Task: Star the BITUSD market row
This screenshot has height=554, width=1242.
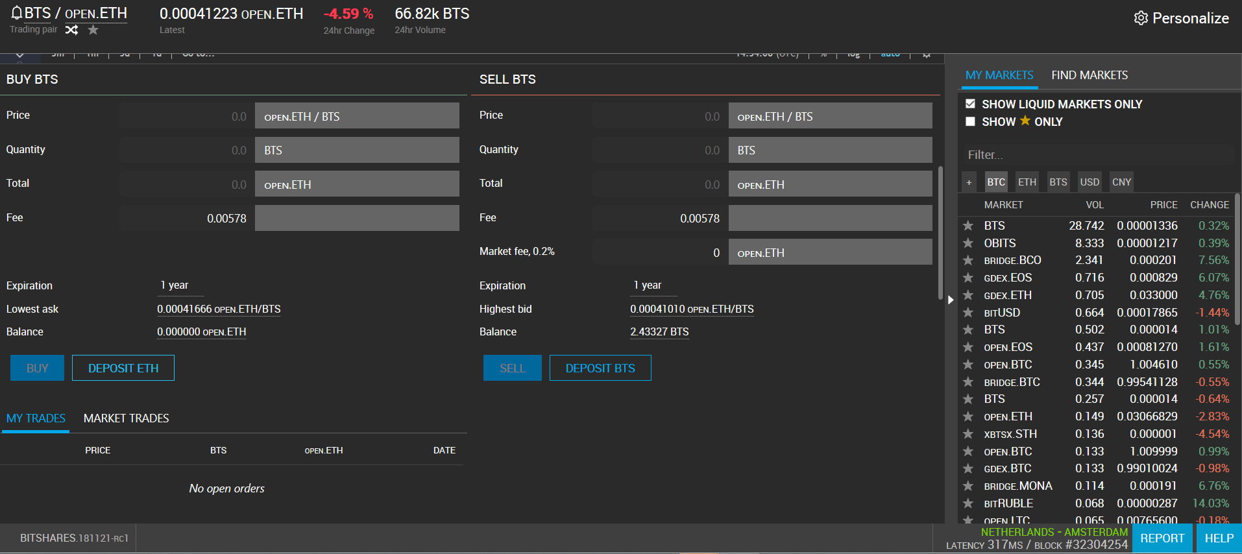Action: (968, 313)
